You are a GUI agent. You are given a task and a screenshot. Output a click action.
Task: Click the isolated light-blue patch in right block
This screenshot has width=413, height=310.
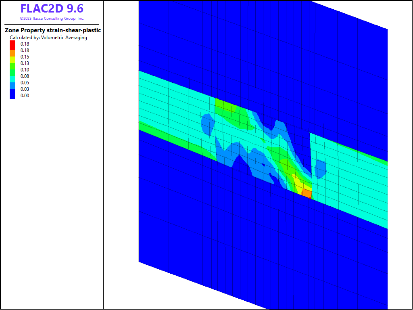(320, 169)
